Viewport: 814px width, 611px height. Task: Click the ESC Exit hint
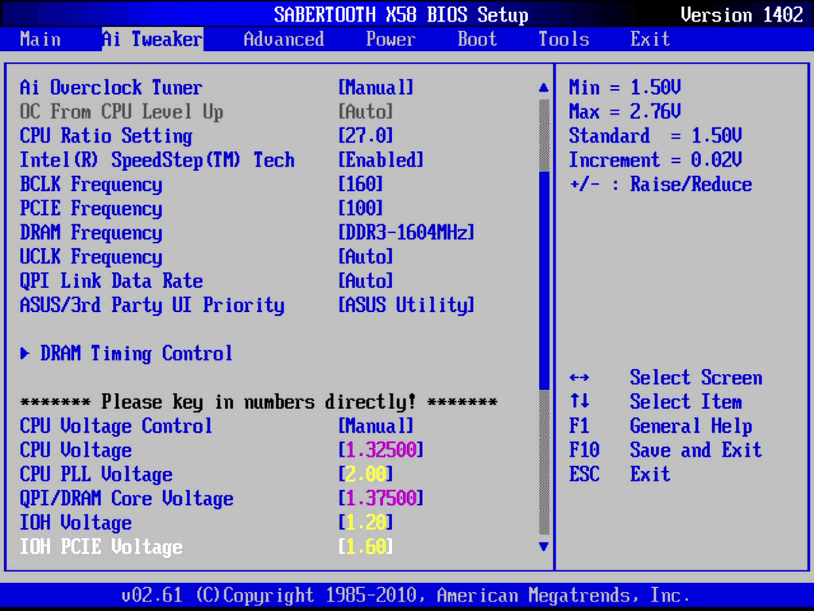[x=620, y=474]
